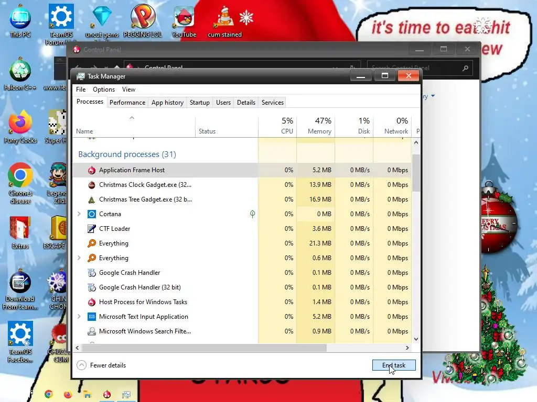Viewport: 537px width, 402px height.
Task: Expand the Cortana process group
Action: (79, 214)
